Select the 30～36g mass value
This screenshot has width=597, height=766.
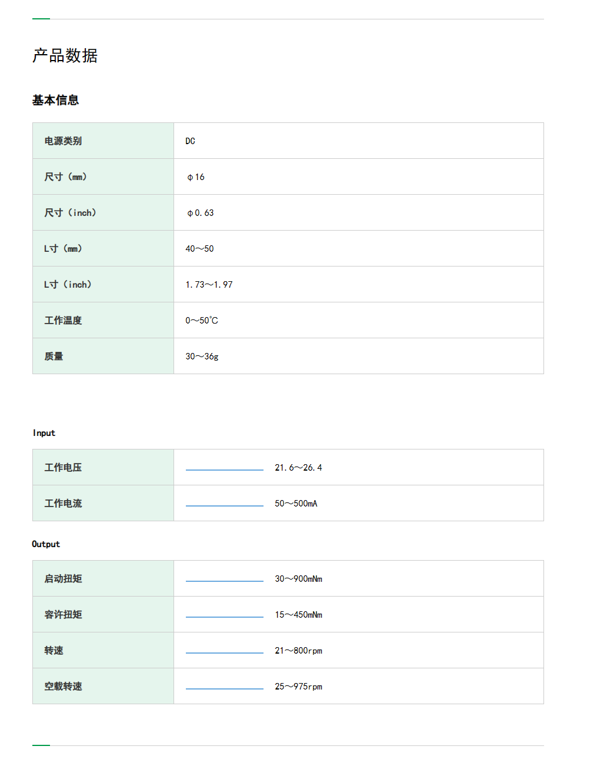click(202, 357)
